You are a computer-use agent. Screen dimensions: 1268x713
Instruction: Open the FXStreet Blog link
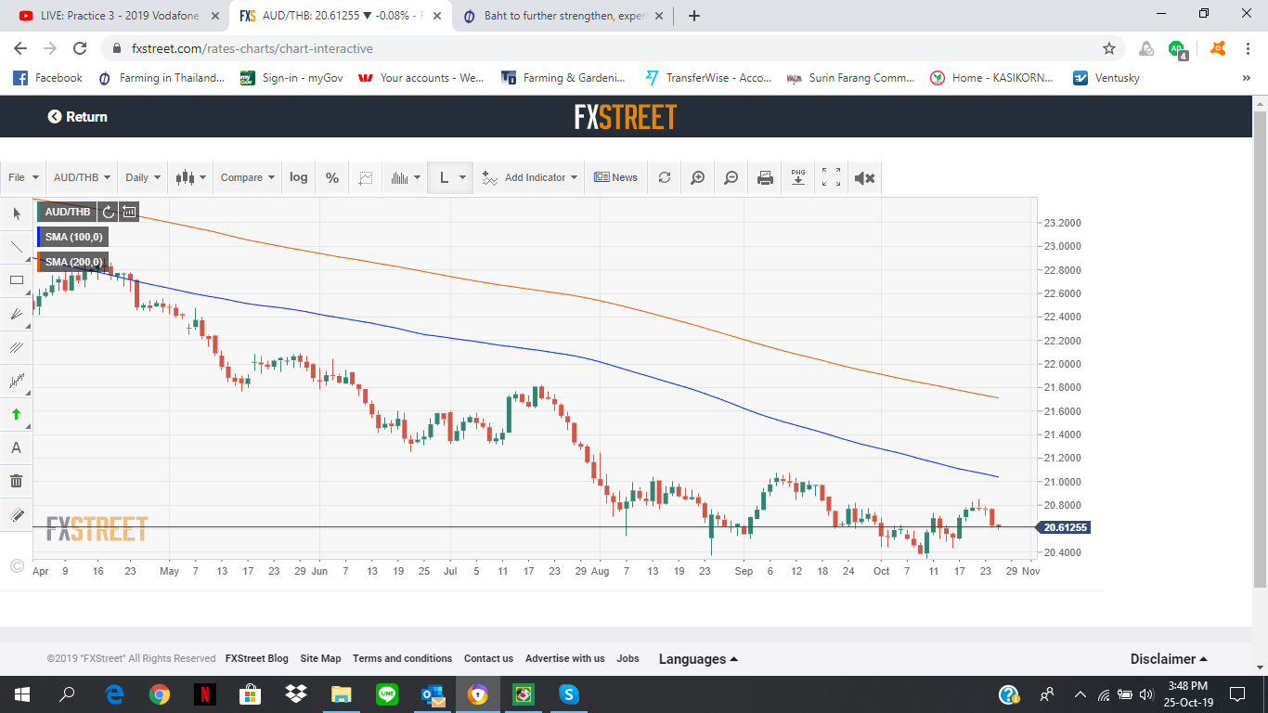click(257, 658)
